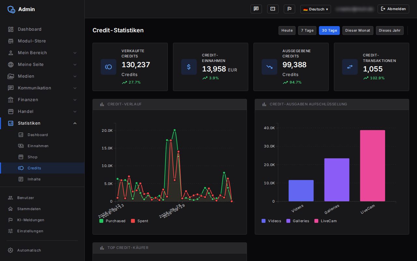The width and height of the screenshot is (417, 261).
Task: Click the Abmelden logout button
Action: click(393, 9)
